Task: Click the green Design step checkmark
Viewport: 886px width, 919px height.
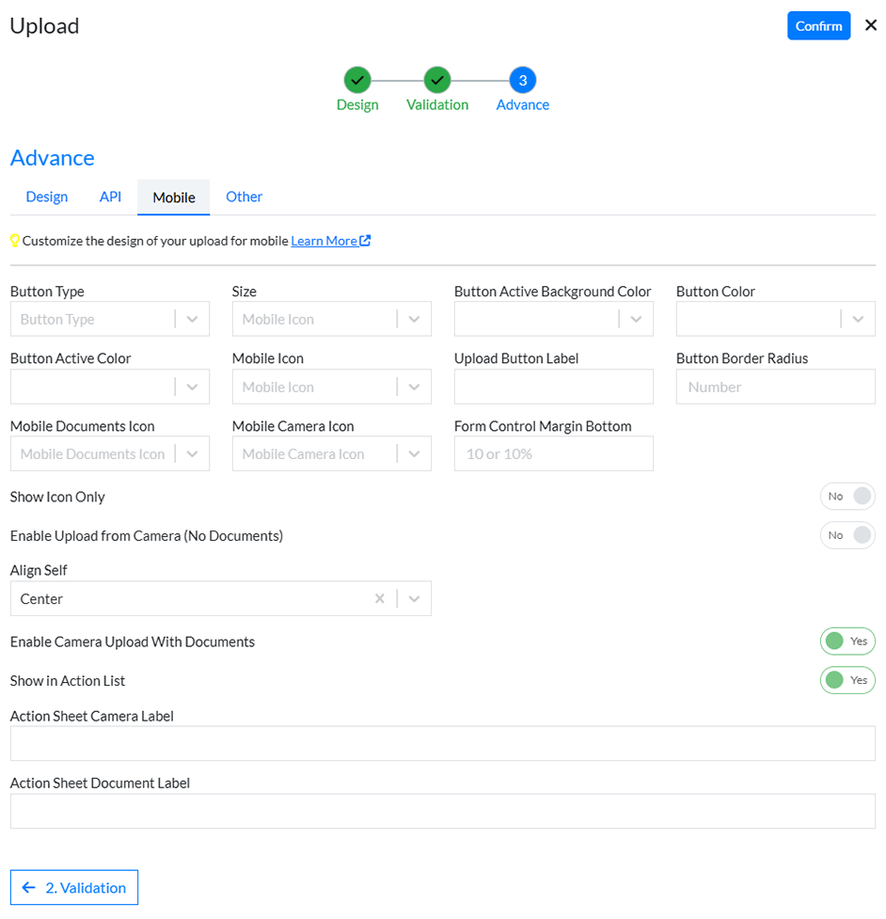Action: pos(357,80)
